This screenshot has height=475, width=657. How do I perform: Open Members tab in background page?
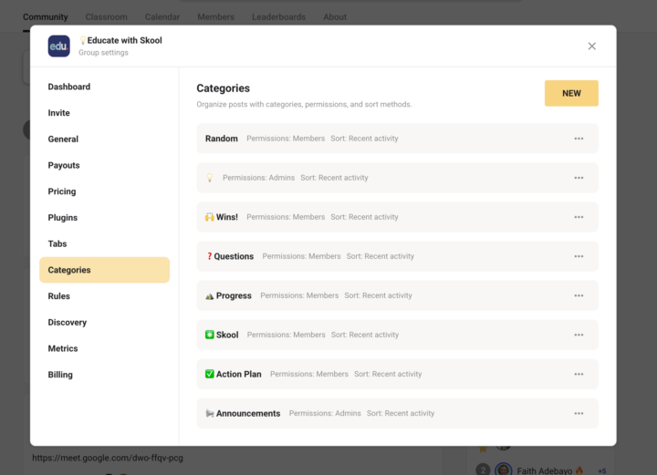pos(215,17)
